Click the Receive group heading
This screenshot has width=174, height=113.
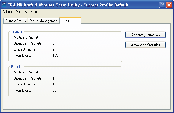pos(17,67)
